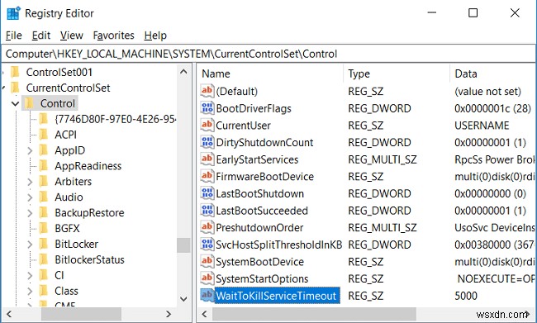Viewport: 537px width, 323px height.
Task: Click the folder icon for ControlSet001
Action: click(x=15, y=72)
